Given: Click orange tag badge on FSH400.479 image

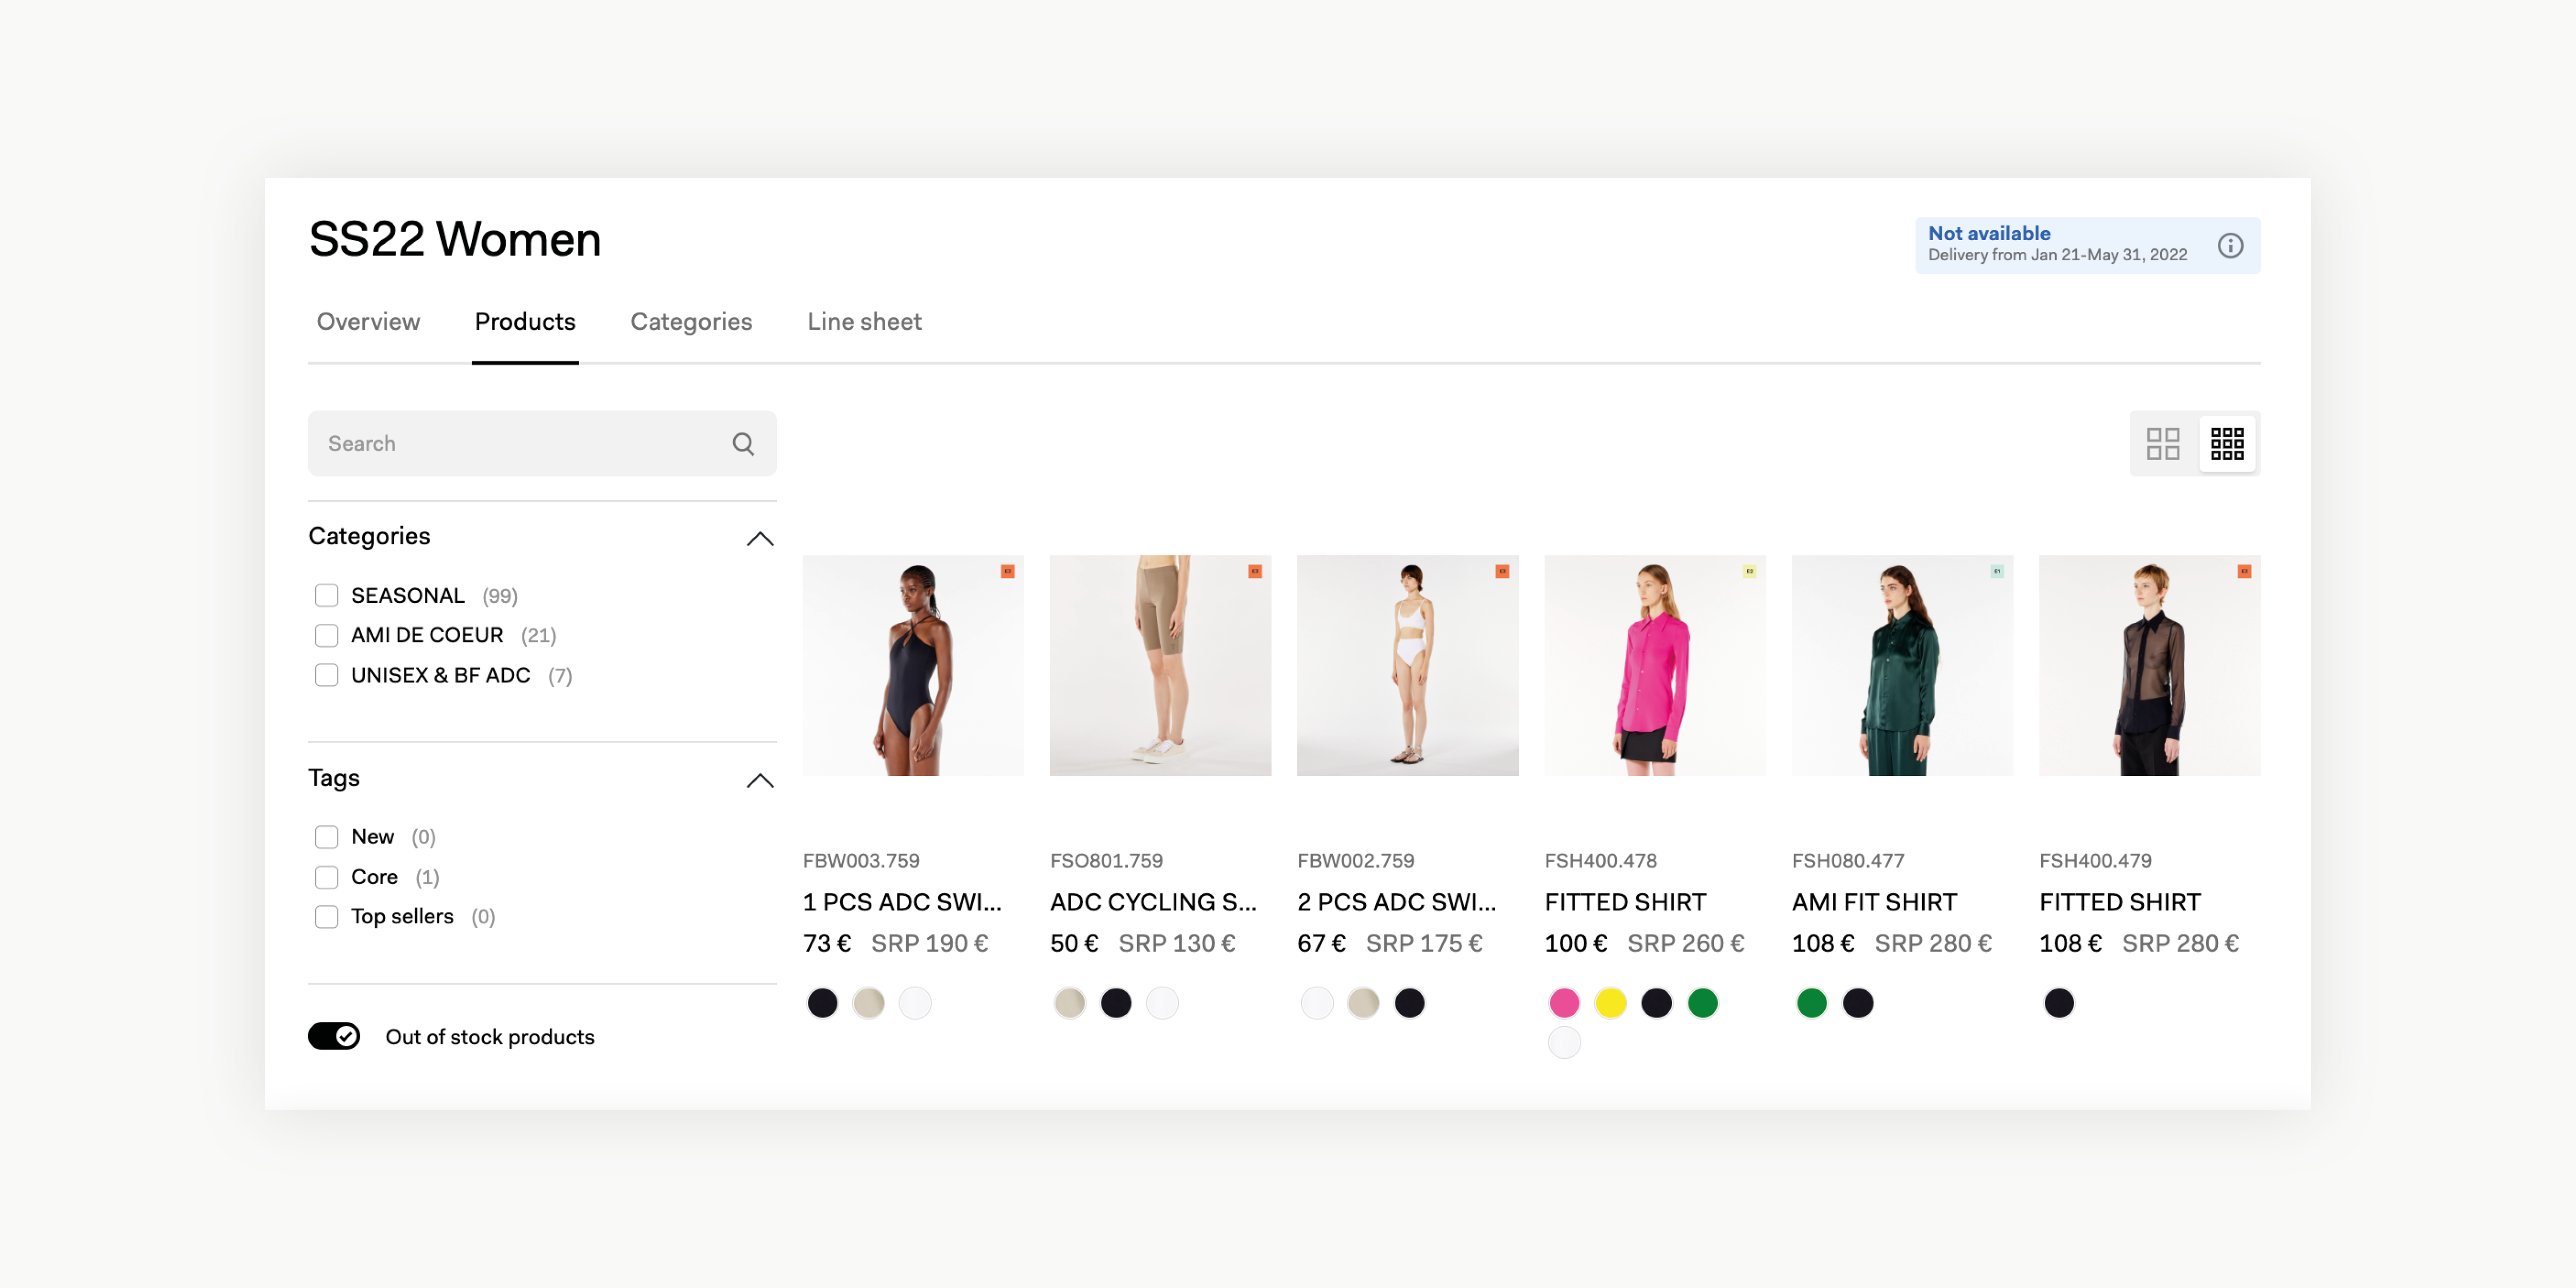Looking at the screenshot, I should click(x=2244, y=571).
